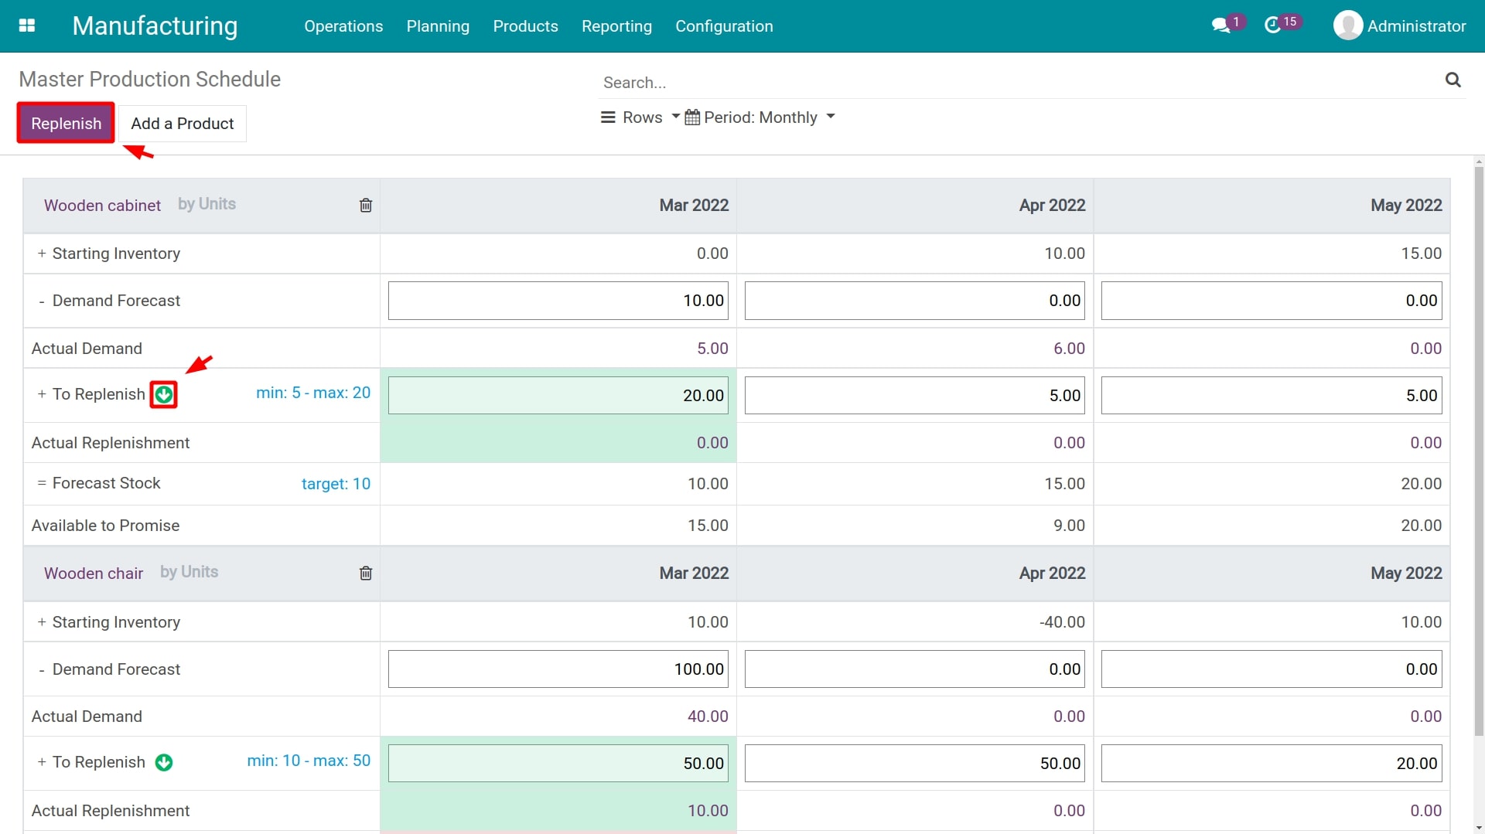The width and height of the screenshot is (1485, 834).
Task: Click Wooden cabinet Mar 2022 demand forecast field
Action: (558, 301)
